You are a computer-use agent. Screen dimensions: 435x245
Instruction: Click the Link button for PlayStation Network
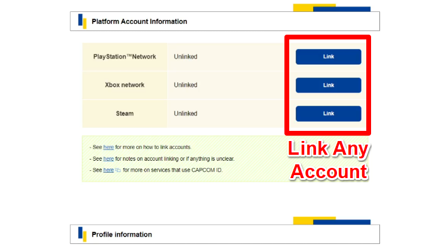click(328, 57)
